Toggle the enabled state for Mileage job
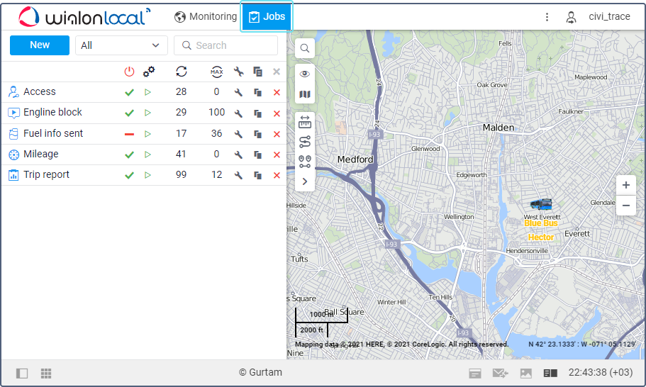 (129, 155)
